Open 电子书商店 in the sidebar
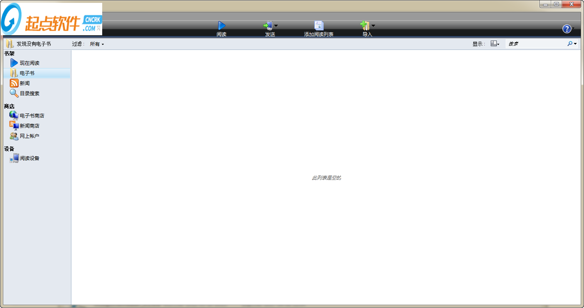The height and width of the screenshot is (308, 584). click(x=32, y=115)
